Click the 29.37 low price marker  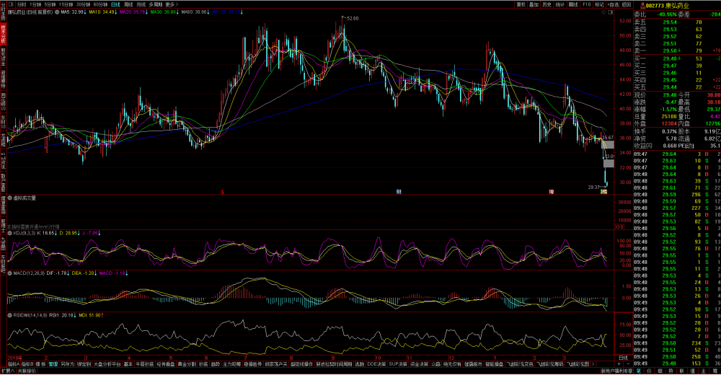click(594, 187)
